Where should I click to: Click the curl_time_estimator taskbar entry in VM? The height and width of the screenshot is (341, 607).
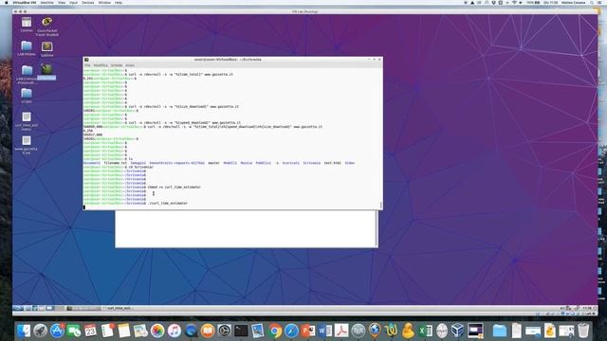pos(119,308)
